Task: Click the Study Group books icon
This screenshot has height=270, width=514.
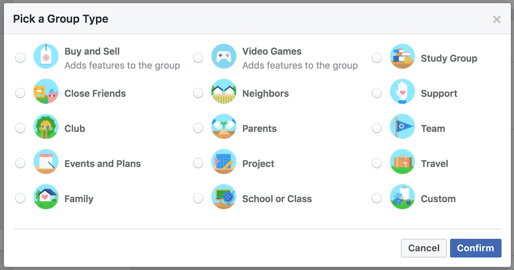Action: [402, 57]
